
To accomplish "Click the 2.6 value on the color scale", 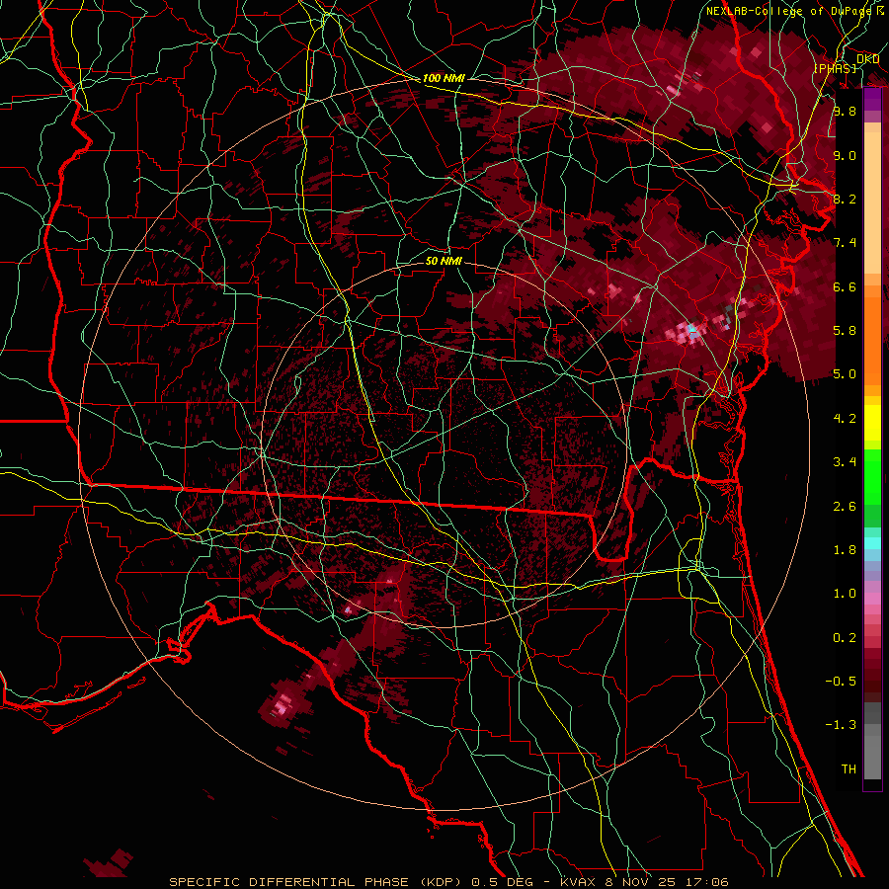I will coord(845,507).
